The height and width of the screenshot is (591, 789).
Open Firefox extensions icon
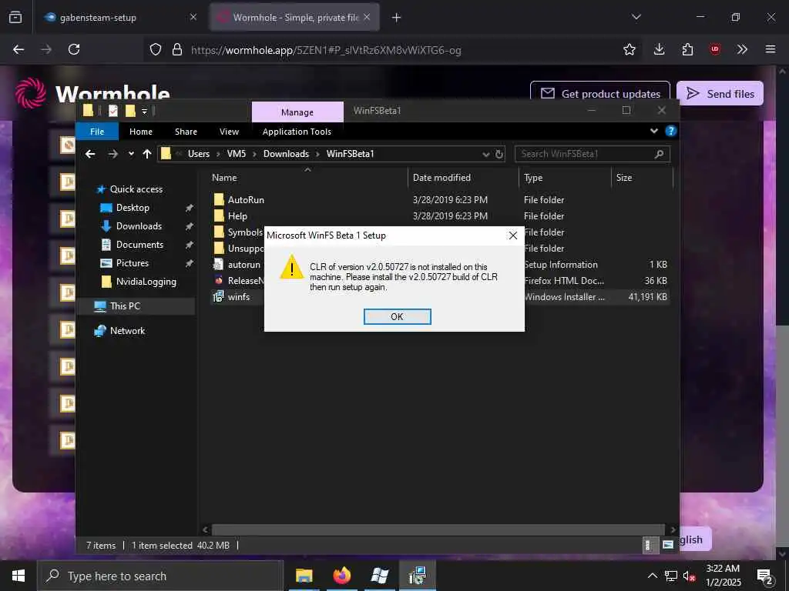(x=687, y=49)
